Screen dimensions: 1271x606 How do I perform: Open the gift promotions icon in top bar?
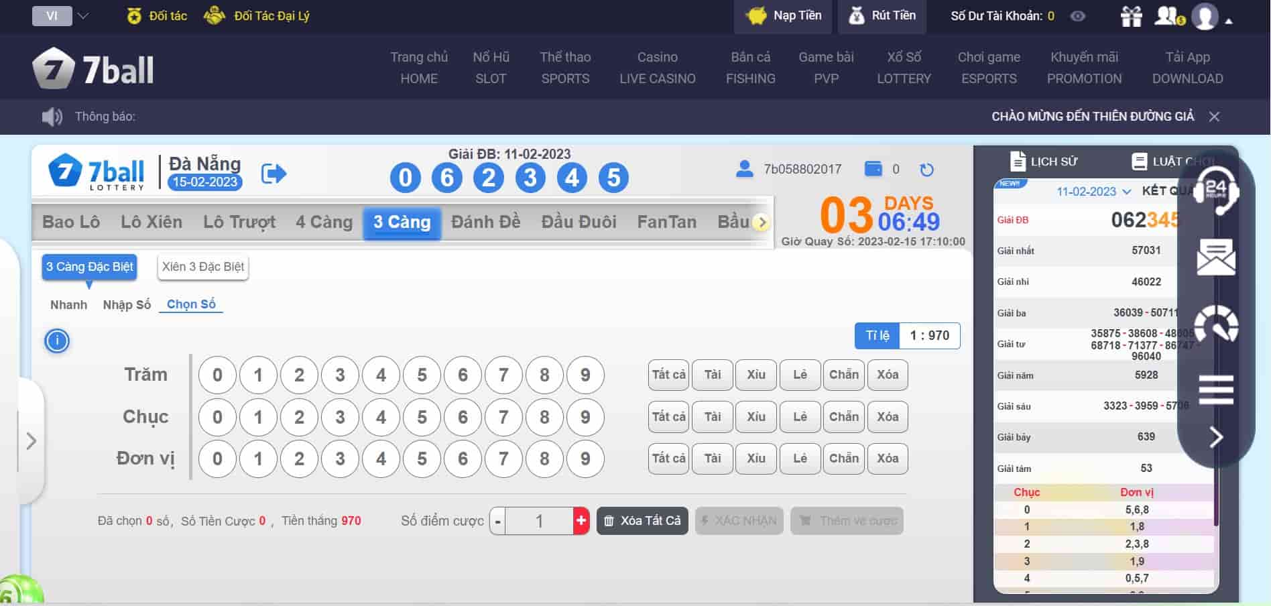[1132, 16]
